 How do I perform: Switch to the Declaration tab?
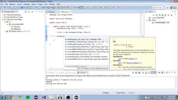point(71,73)
